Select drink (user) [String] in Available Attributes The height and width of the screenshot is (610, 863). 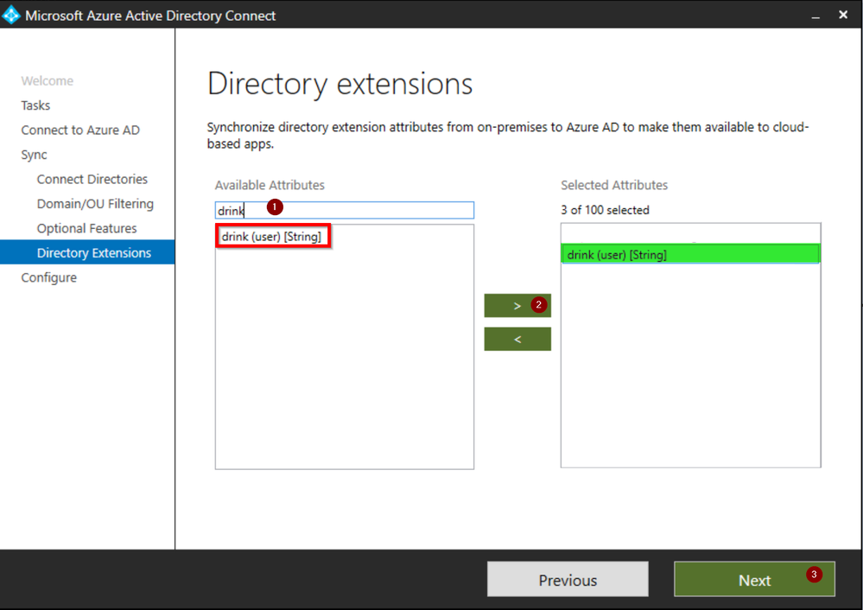[x=272, y=237]
